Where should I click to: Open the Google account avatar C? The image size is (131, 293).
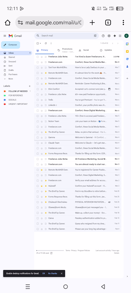click(126, 36)
